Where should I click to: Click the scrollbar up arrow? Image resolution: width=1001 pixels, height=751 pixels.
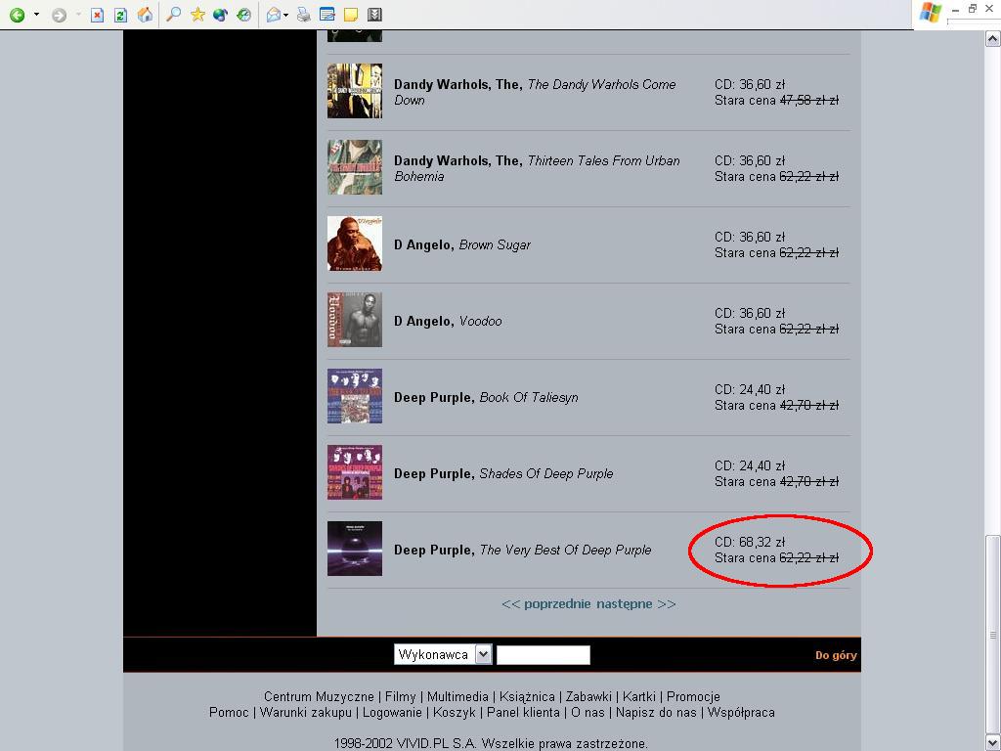992,39
